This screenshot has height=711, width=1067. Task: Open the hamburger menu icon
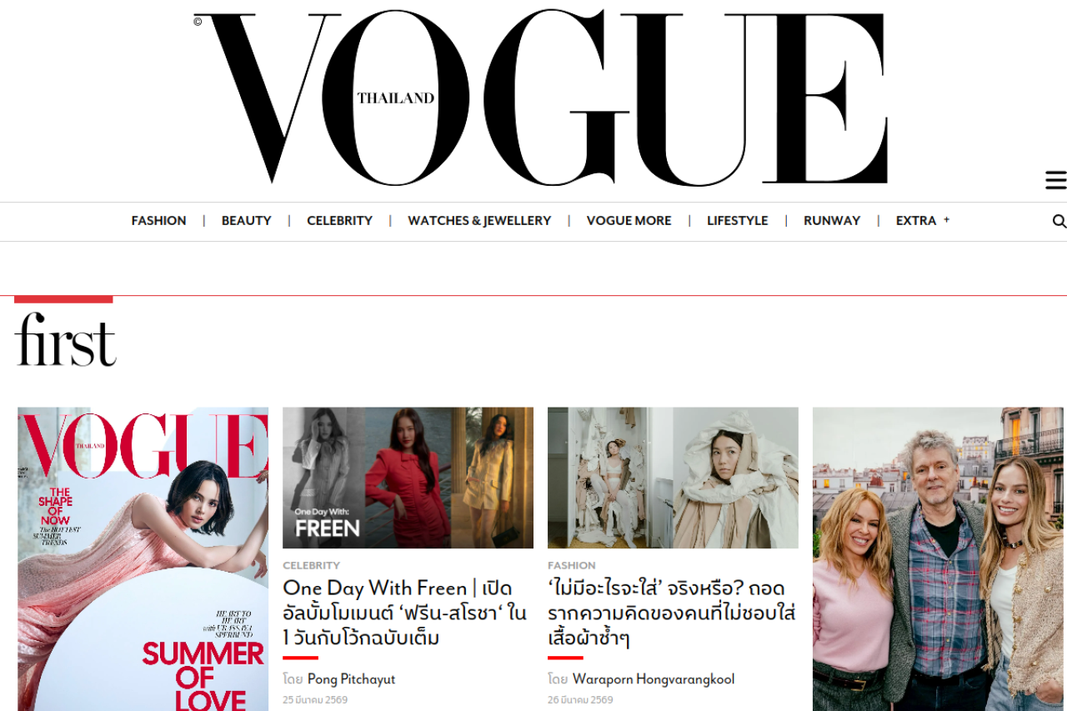[x=1055, y=180]
